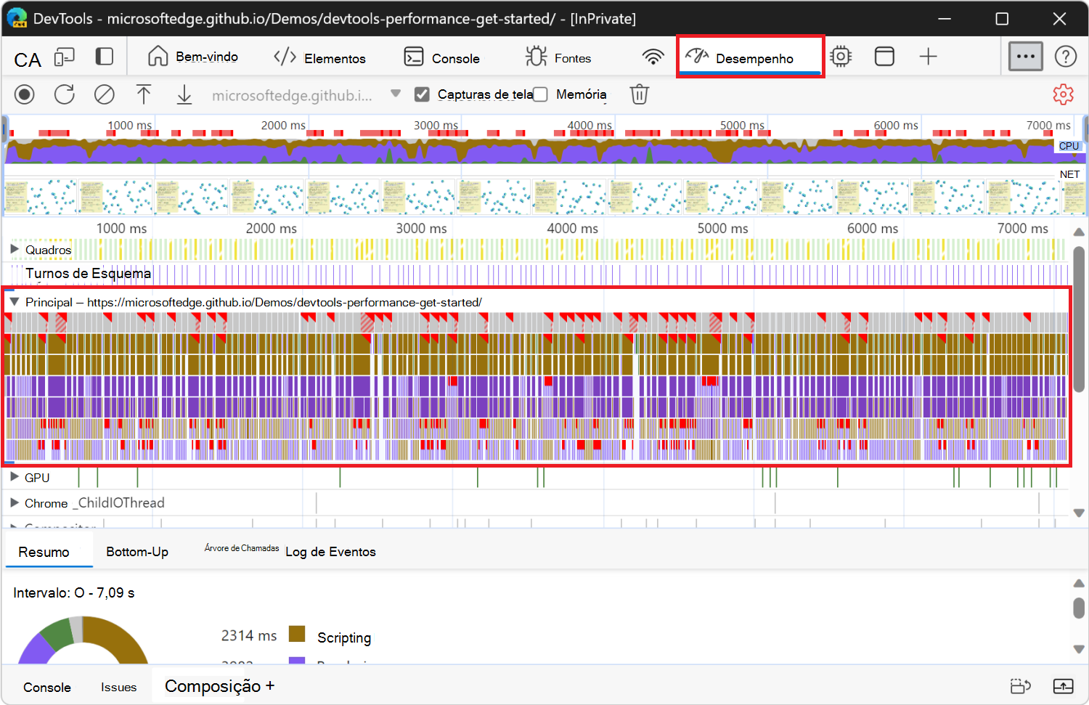Switch to the Elementos tab
1089x705 pixels.
(x=320, y=58)
